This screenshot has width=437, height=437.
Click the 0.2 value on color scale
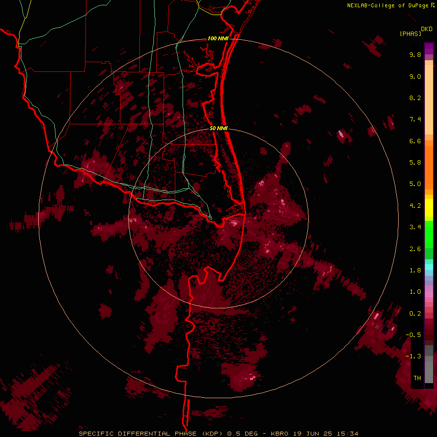point(415,314)
